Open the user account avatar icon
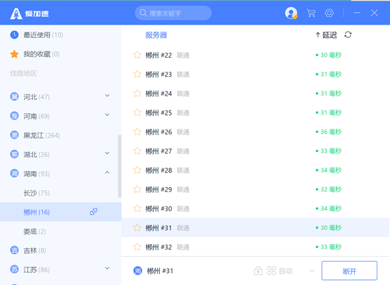390x285 pixels. (x=291, y=13)
